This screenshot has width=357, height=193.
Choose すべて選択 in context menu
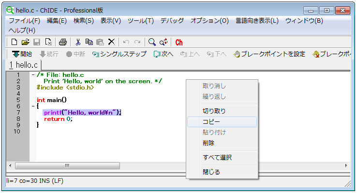[x=222, y=158]
